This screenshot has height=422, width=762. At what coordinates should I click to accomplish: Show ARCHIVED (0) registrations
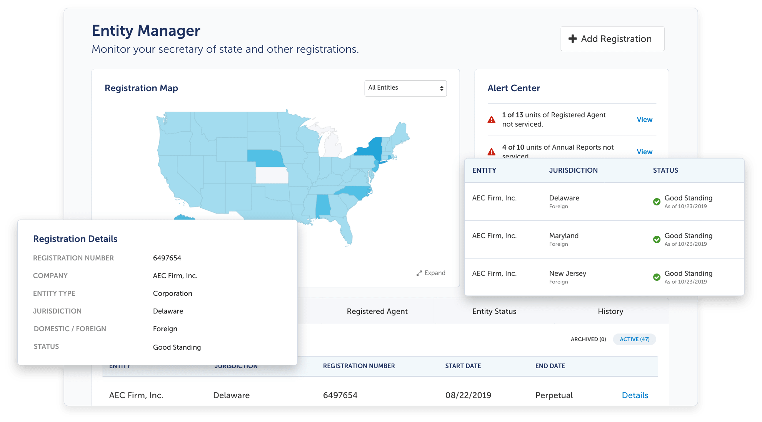click(x=588, y=339)
